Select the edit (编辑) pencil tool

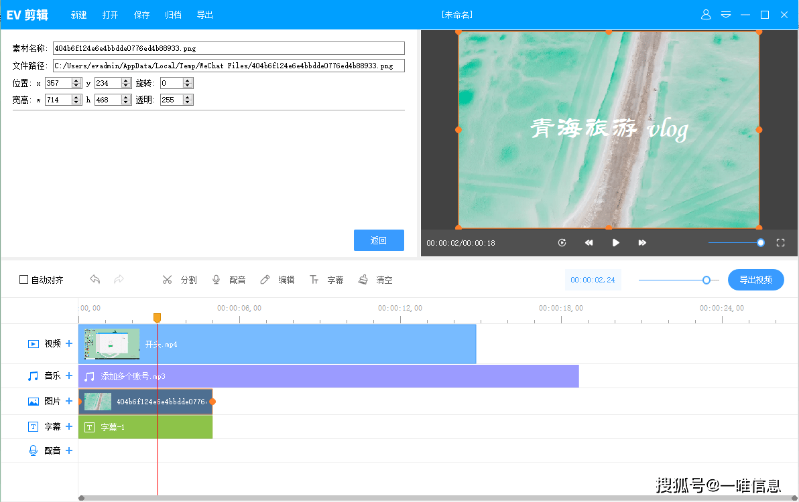pyautogui.click(x=265, y=280)
